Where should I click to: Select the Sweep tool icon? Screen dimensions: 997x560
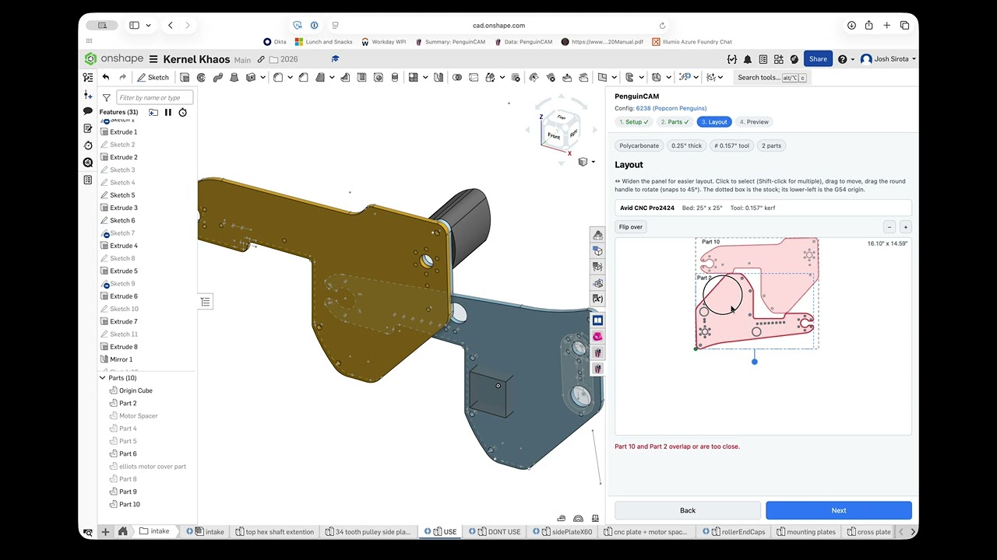coord(217,77)
